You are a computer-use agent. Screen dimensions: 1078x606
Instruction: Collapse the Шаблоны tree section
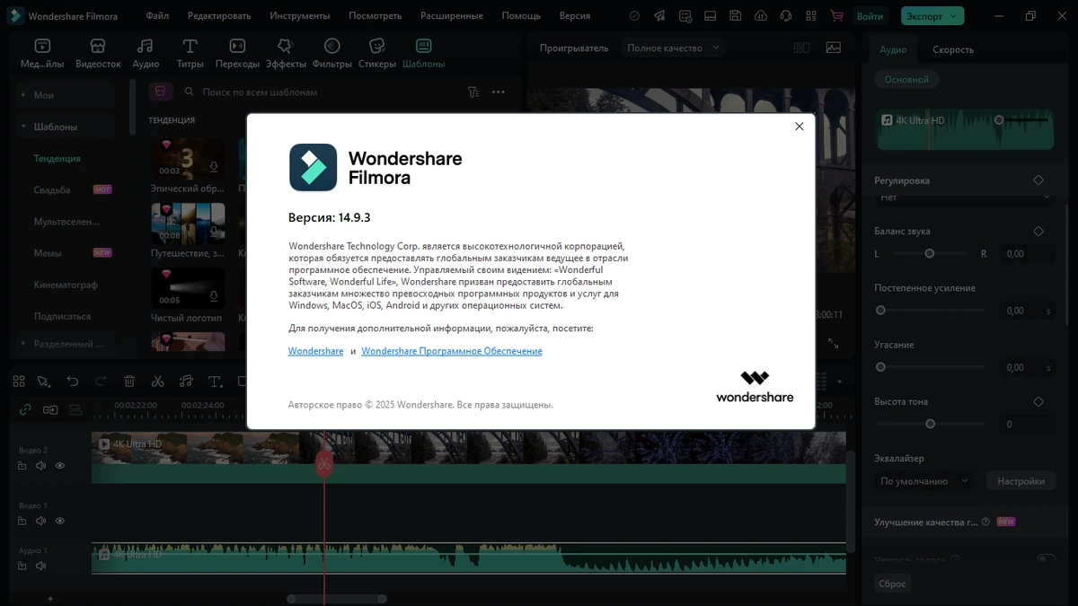pos(23,127)
